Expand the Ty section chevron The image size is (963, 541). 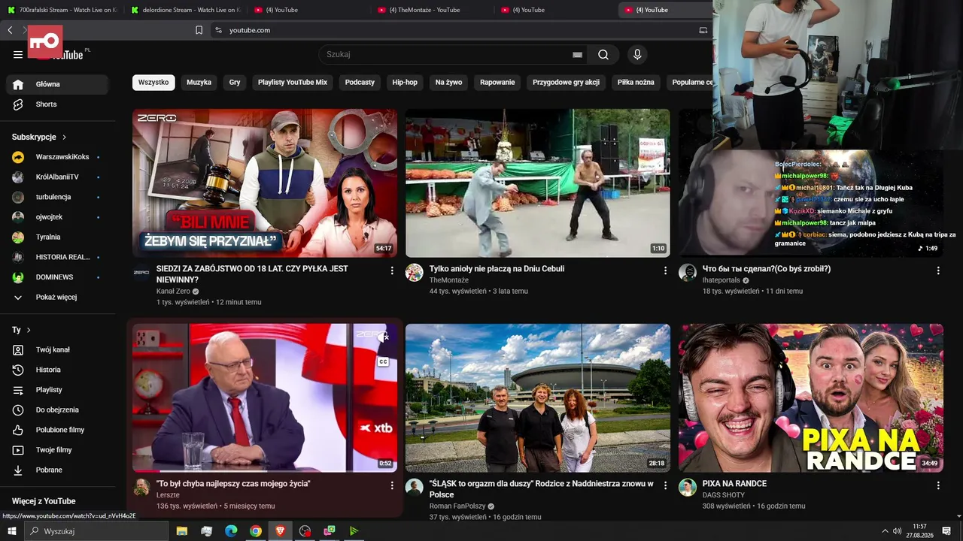[29, 330]
